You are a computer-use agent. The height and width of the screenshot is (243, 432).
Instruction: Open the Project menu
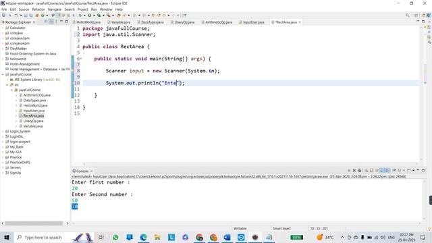(82, 9)
